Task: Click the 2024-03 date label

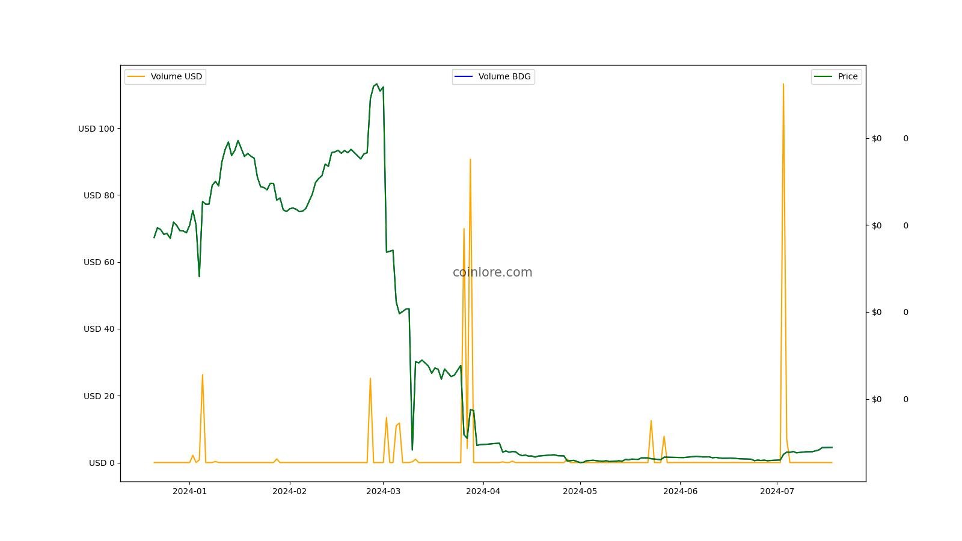Action: pyautogui.click(x=383, y=491)
